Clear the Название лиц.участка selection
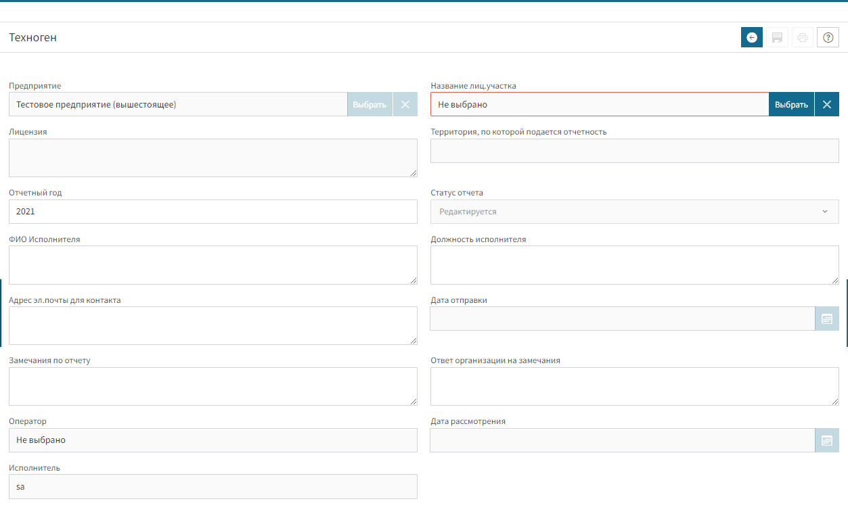Viewport: 848px width, 518px height. [x=826, y=104]
